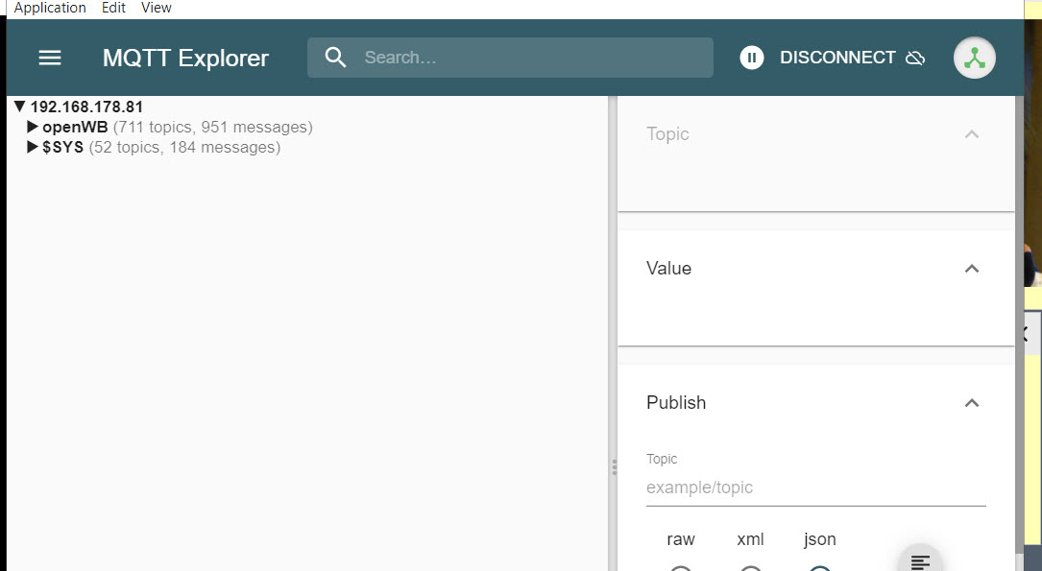This screenshot has height=571, width=1042.
Task: Collapse the Publish panel
Action: pyautogui.click(x=972, y=403)
